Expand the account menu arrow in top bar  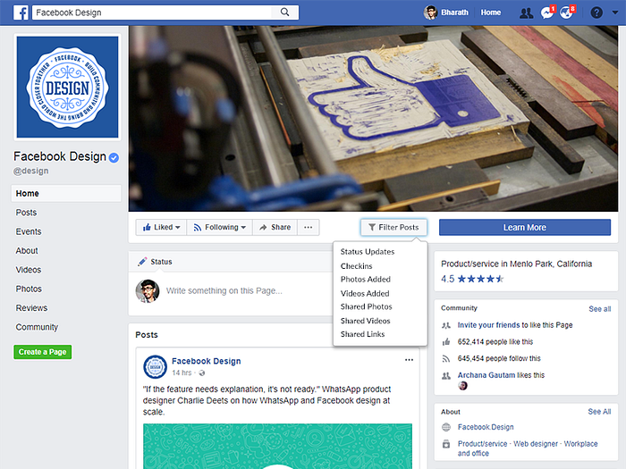point(615,13)
